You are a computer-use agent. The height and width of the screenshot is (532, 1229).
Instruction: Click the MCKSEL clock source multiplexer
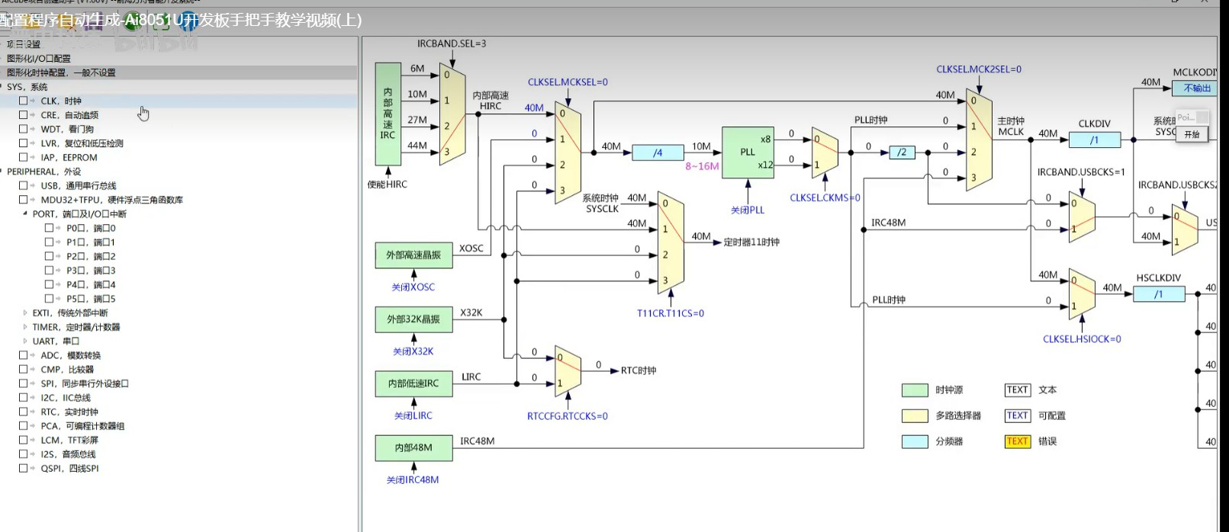[568, 152]
